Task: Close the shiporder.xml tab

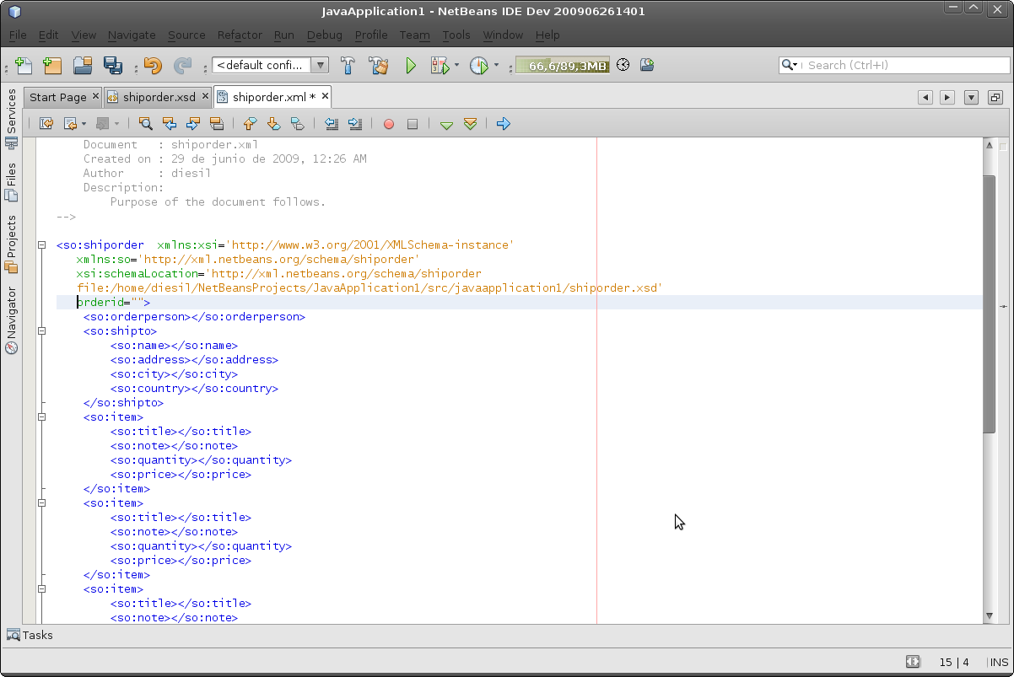Action: (324, 97)
